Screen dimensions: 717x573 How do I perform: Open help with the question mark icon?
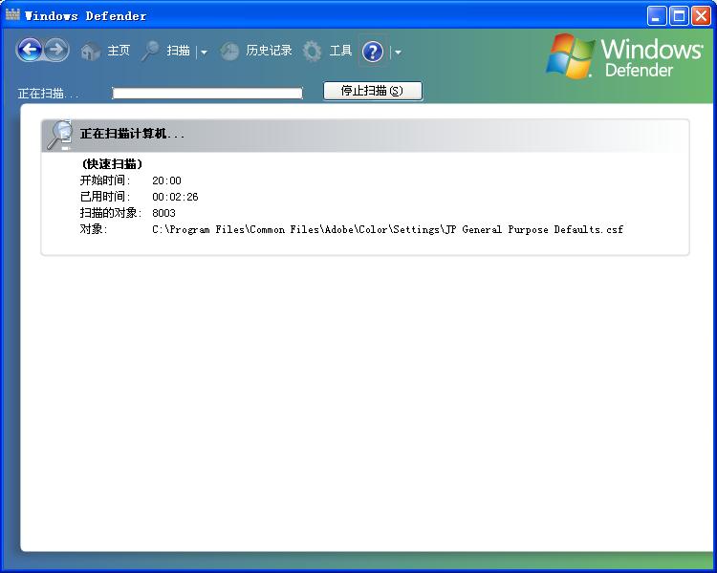click(373, 52)
